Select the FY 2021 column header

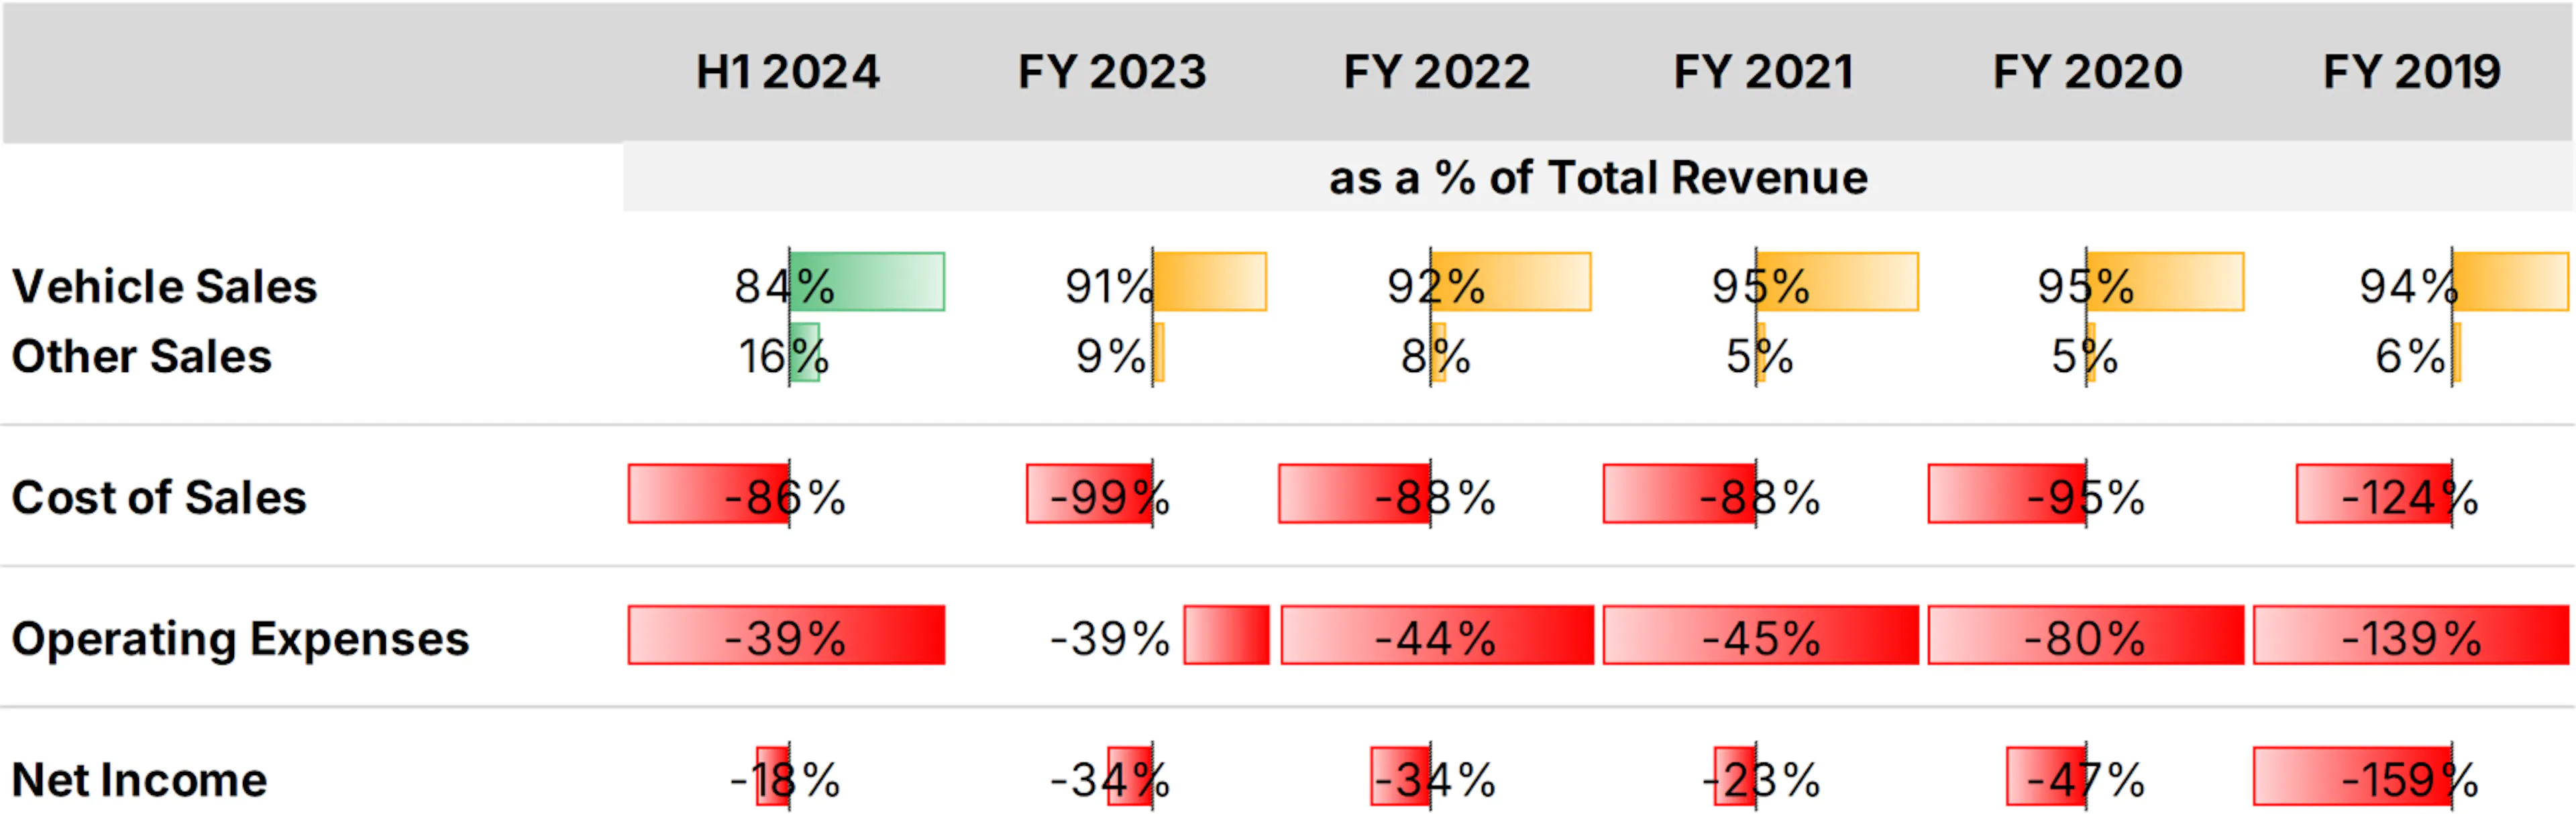point(1763,72)
